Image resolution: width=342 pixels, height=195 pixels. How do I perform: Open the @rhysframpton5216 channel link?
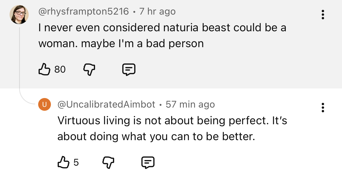[x=84, y=11]
